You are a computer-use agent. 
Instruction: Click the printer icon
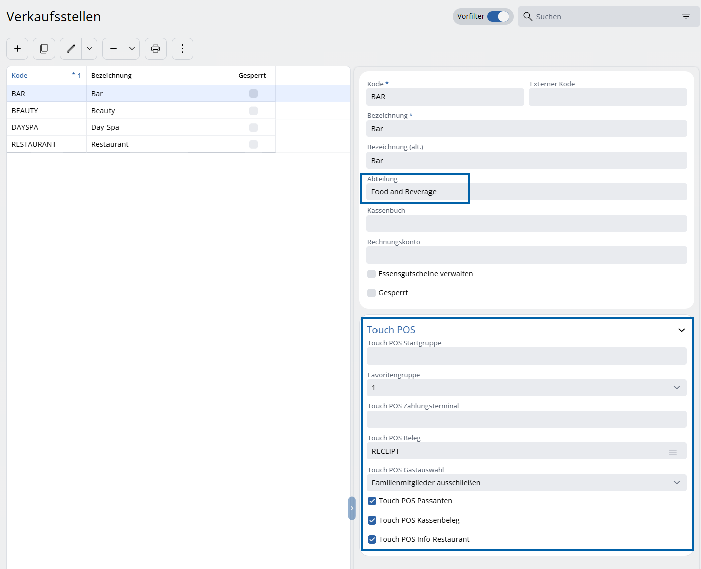(155, 49)
